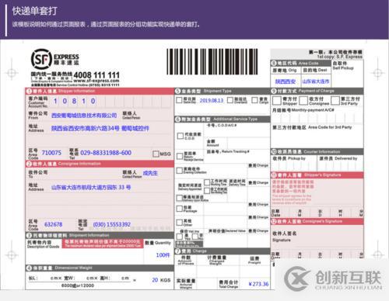This screenshot has width=389, height=301.
Task: Click the hotline number 4008 111 111
Action: (x=96, y=75)
